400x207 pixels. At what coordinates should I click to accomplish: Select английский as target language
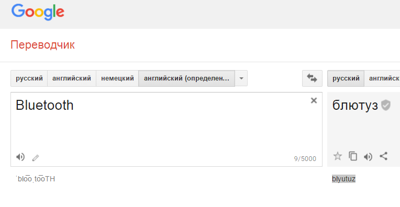(382, 78)
